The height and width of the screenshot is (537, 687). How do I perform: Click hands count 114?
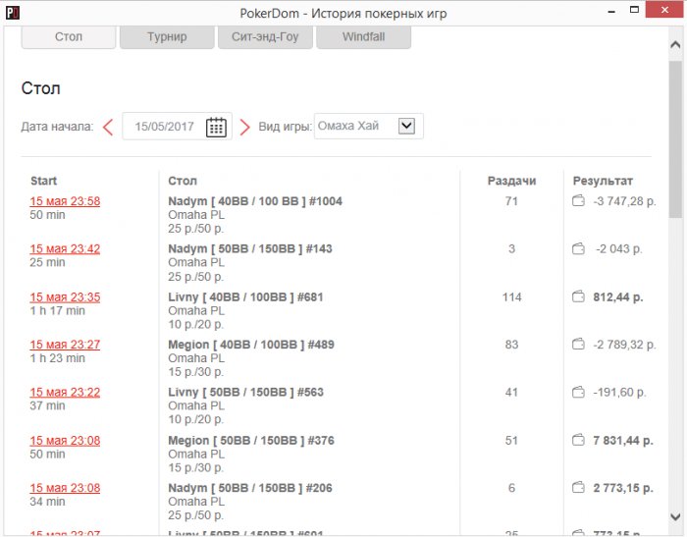pyautogui.click(x=511, y=297)
